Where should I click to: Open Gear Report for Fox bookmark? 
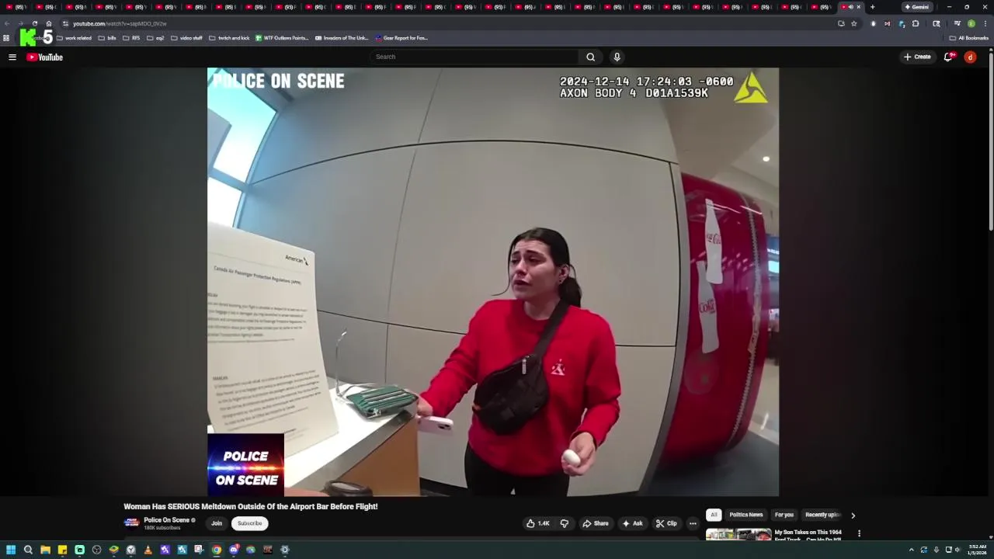[x=401, y=38]
